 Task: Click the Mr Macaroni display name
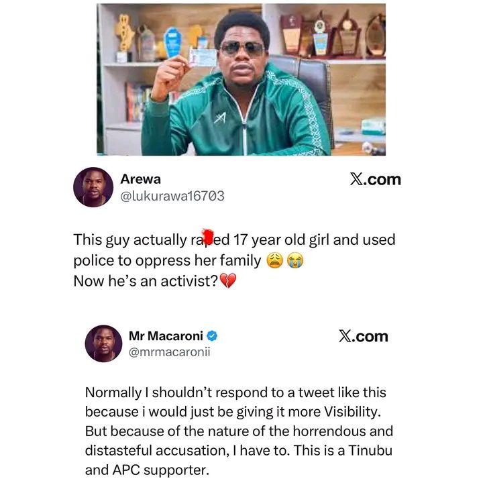tap(166, 336)
